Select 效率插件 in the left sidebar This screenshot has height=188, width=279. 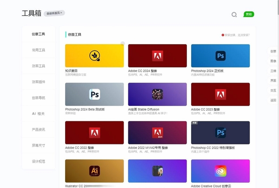[x=39, y=82]
